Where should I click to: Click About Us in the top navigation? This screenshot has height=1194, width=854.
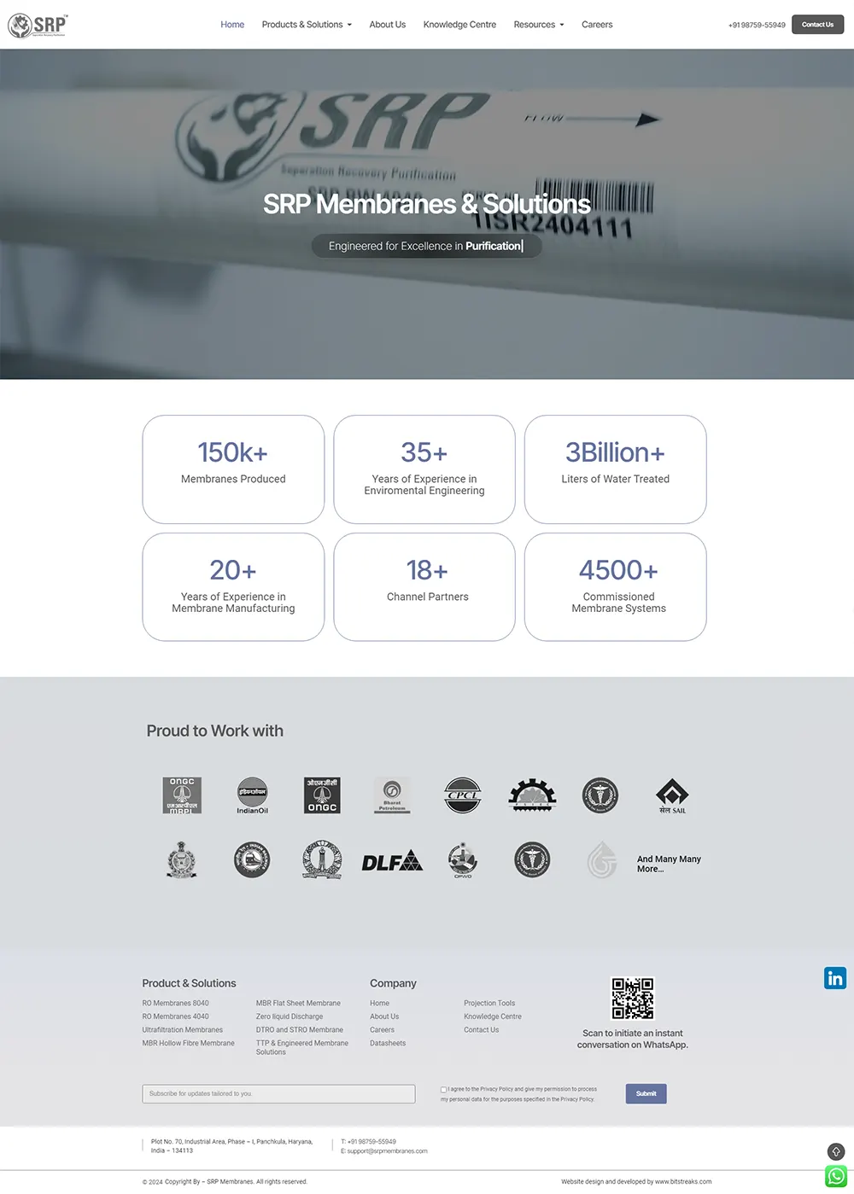point(388,25)
